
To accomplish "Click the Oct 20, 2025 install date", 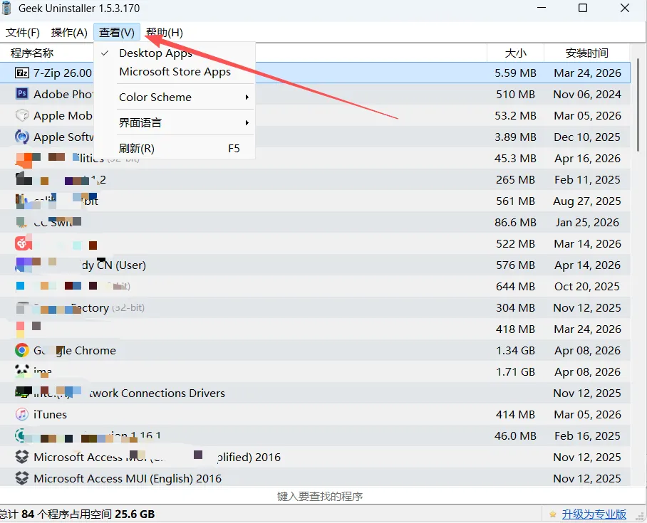I will [x=586, y=287].
